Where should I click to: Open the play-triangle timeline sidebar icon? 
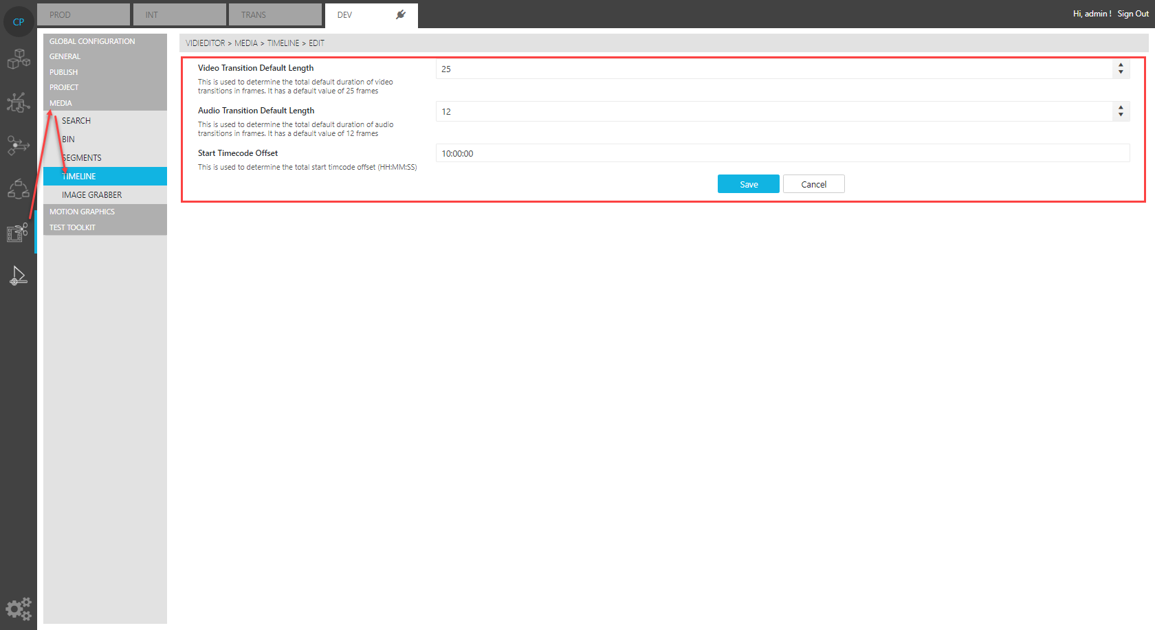coord(19,275)
